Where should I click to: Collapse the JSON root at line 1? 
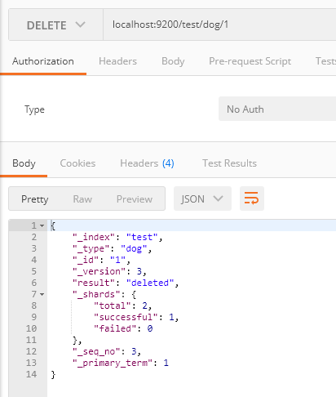point(42,225)
